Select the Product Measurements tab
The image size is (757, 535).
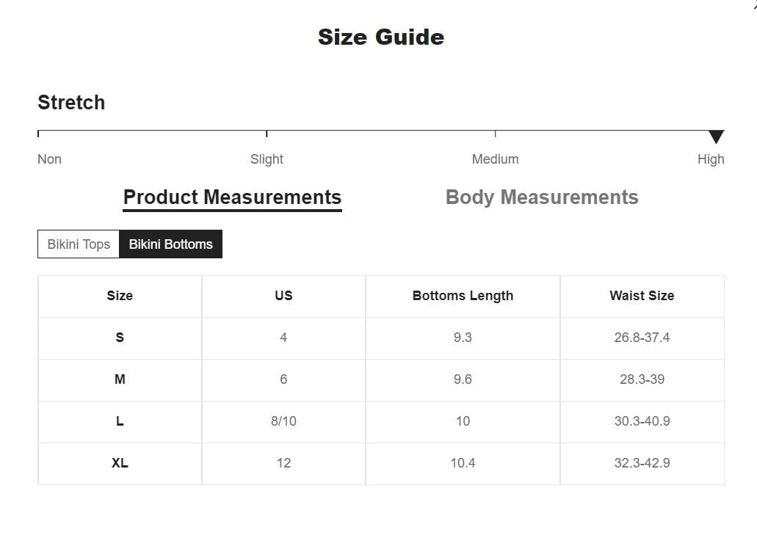point(232,197)
